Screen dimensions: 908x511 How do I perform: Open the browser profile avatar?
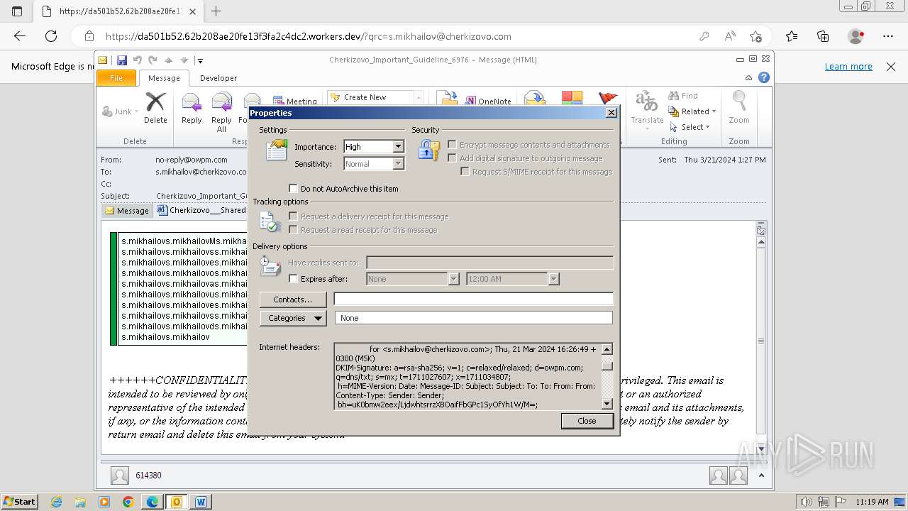856,36
